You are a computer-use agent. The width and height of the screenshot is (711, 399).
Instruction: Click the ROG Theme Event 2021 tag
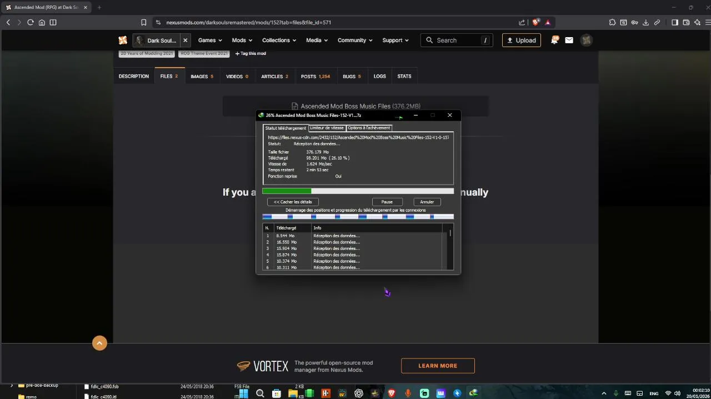204,53
